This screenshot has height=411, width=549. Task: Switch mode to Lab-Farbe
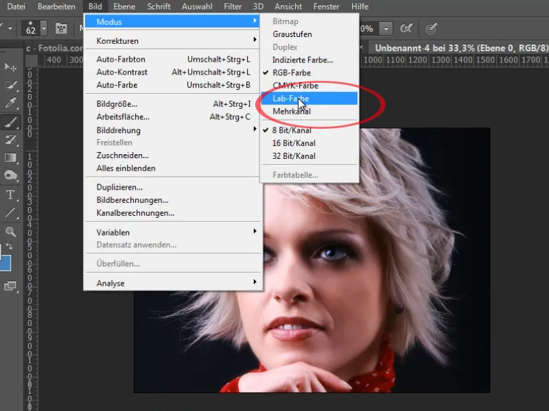point(309,99)
